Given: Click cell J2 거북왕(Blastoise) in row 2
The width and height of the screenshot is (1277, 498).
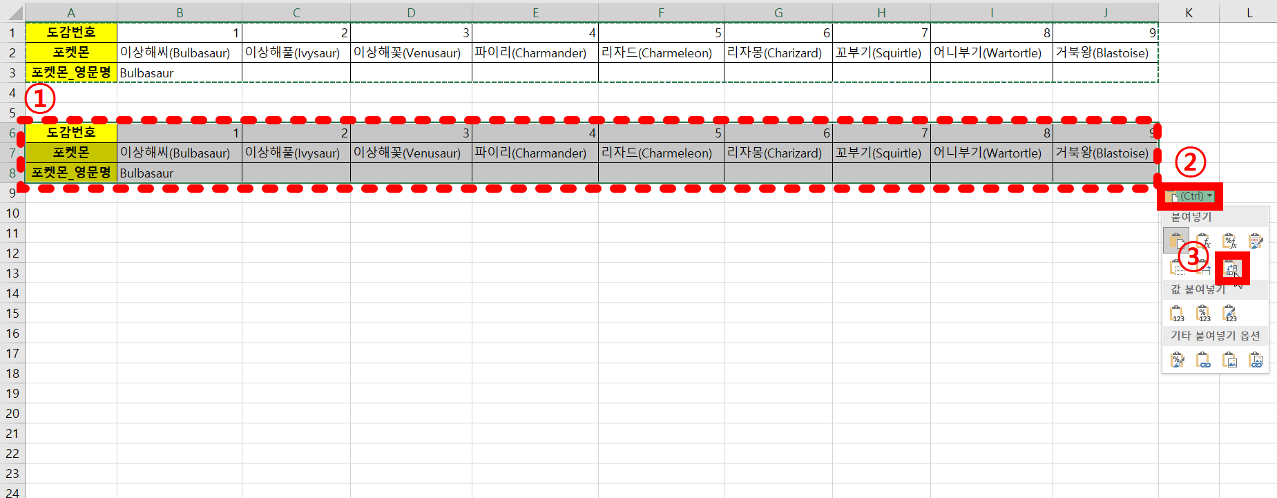Looking at the screenshot, I should [1106, 52].
